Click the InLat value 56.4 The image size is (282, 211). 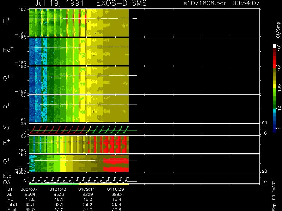pyautogui.click(x=116, y=205)
